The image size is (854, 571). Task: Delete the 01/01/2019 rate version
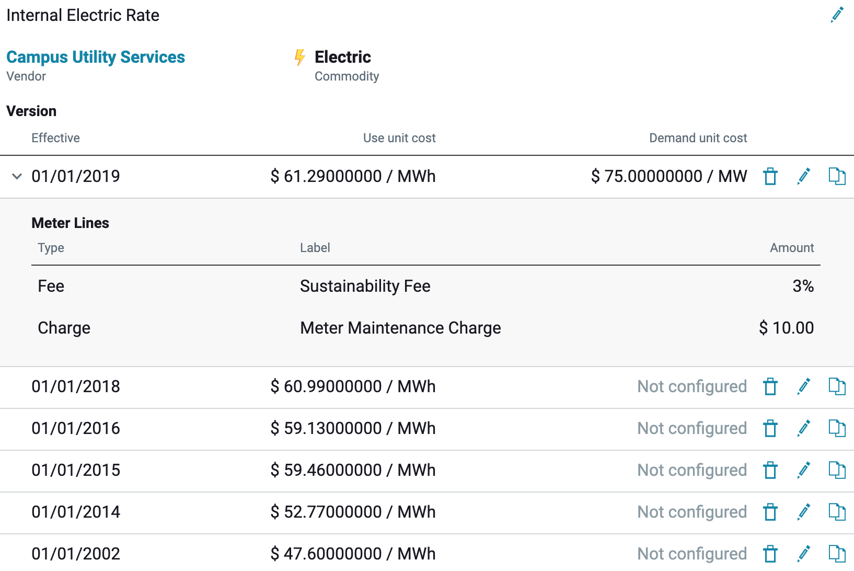pyautogui.click(x=770, y=176)
